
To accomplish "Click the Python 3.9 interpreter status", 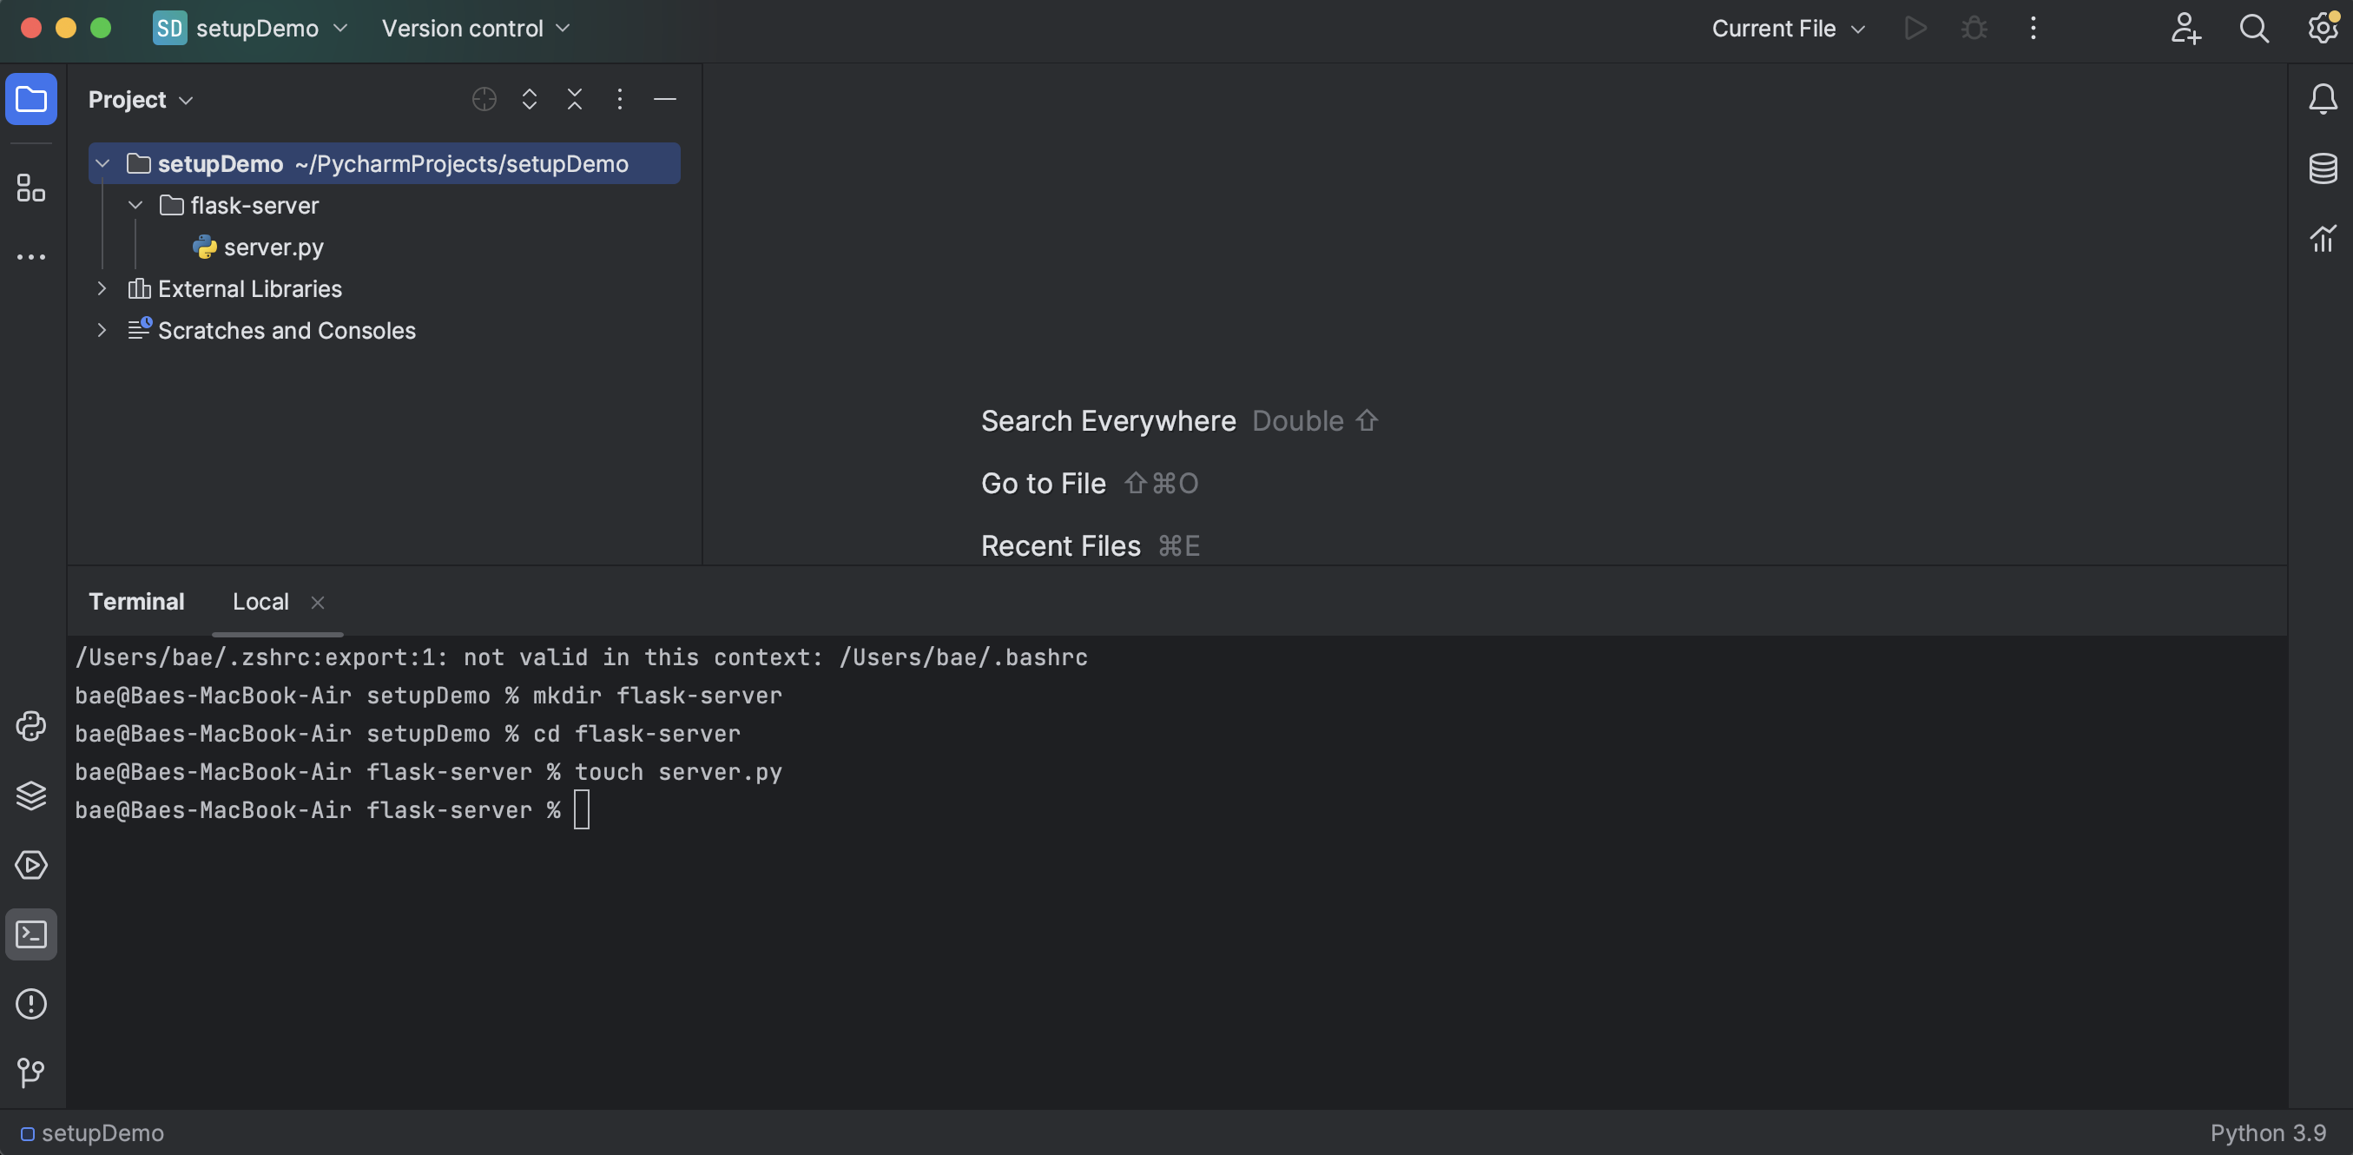I will pyautogui.click(x=2267, y=1133).
